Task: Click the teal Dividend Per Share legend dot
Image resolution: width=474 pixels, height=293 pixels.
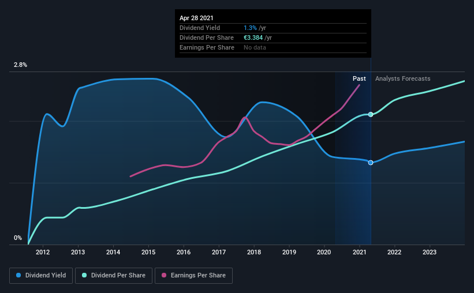Action: coord(84,275)
